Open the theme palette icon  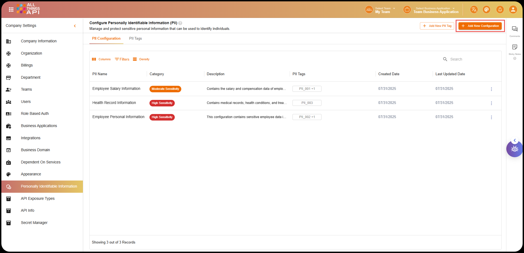pos(486,10)
